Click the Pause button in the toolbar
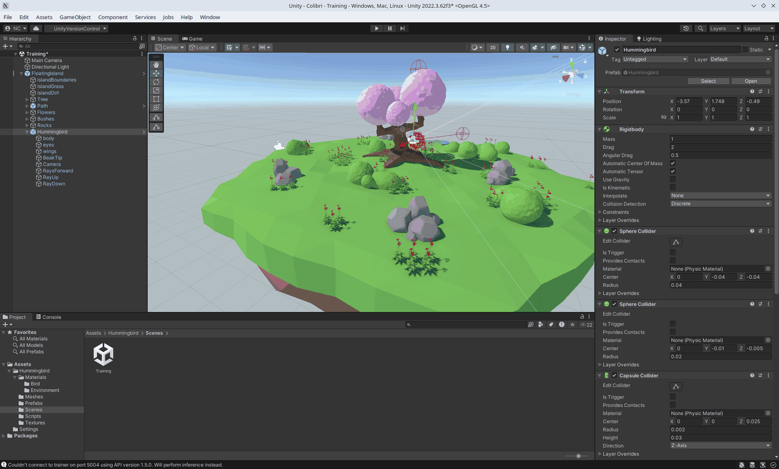 pyautogui.click(x=389, y=28)
